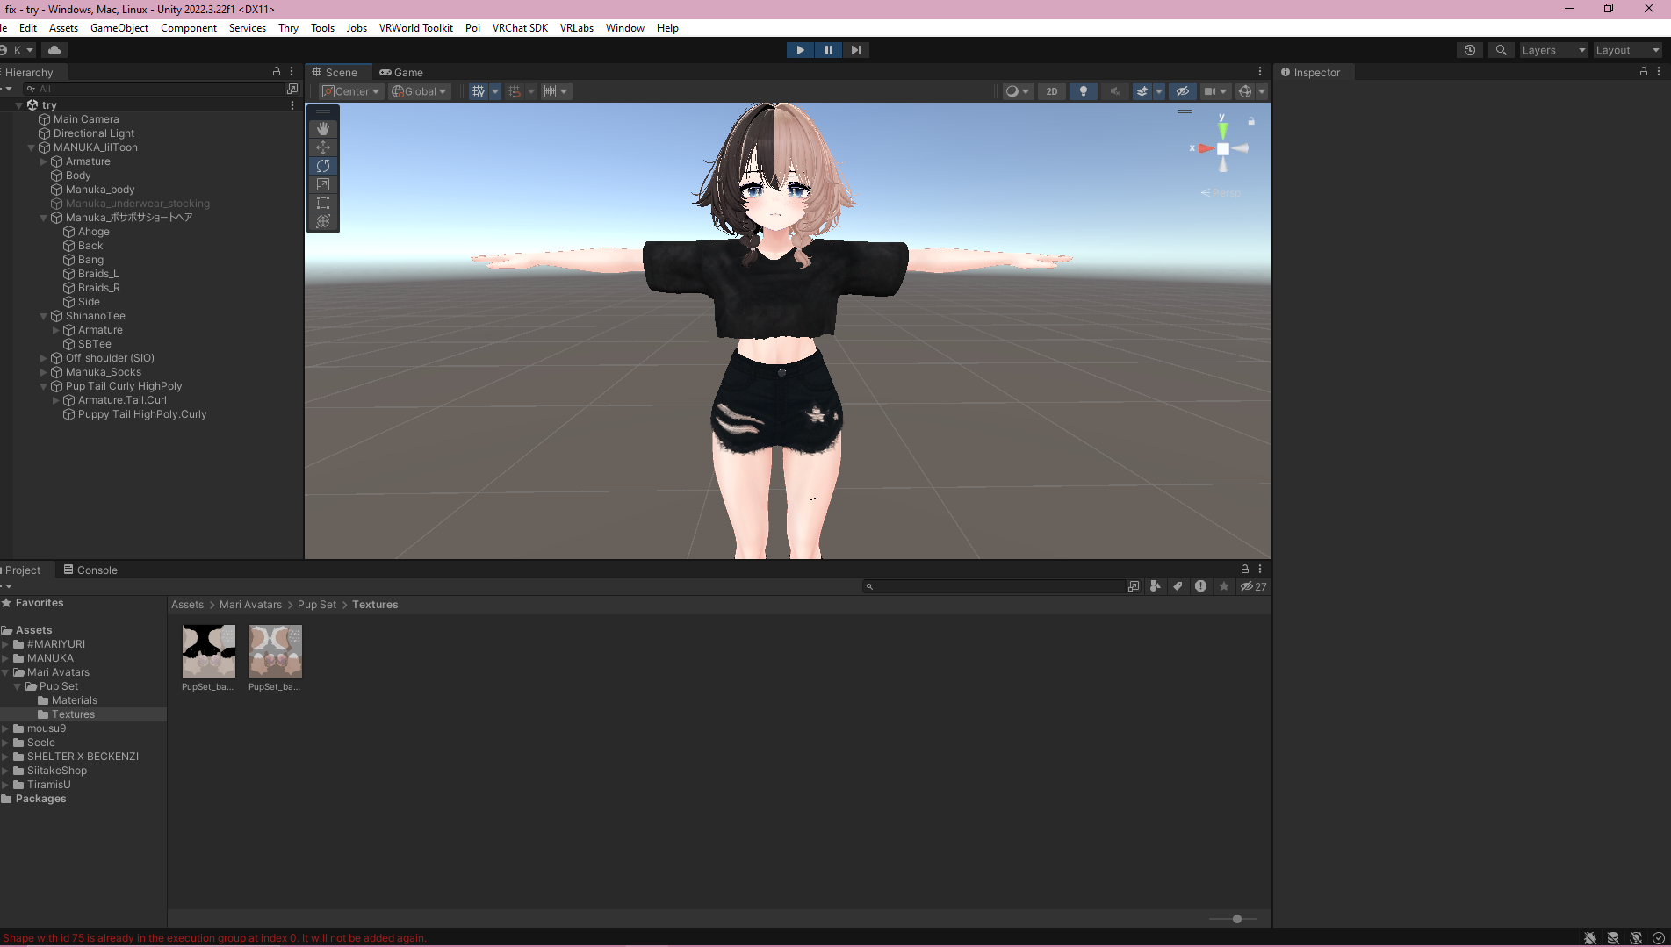Toggle hidden objects visibility in Scene
Image resolution: width=1671 pixels, height=947 pixels.
click(1183, 91)
